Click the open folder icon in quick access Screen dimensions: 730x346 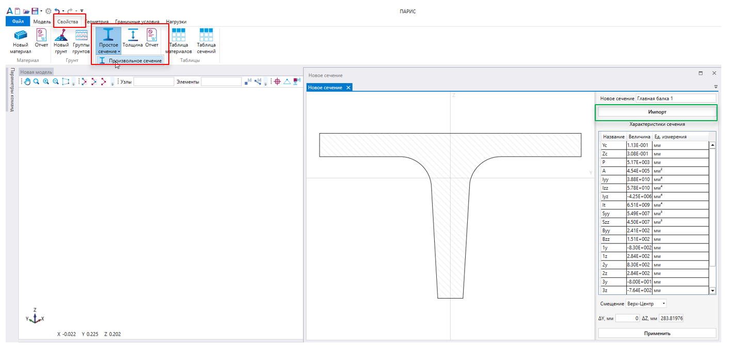[x=26, y=11]
